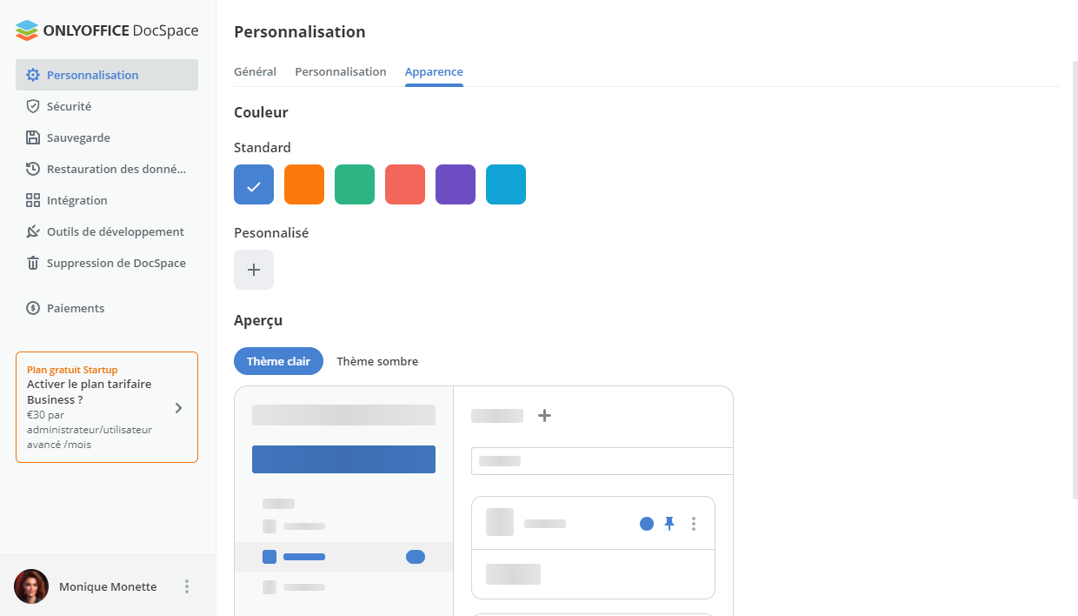Expand the Business plan offer arrow

click(x=178, y=407)
